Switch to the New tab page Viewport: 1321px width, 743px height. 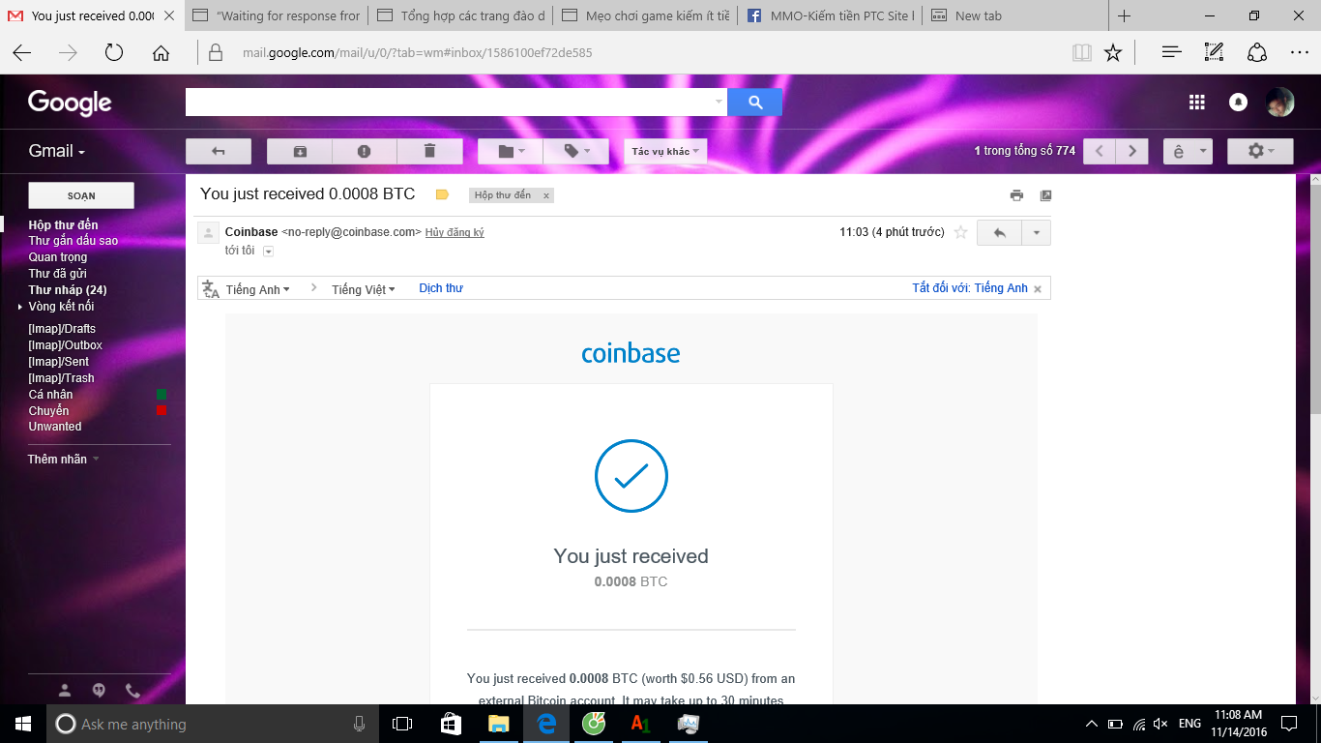tap(1015, 15)
